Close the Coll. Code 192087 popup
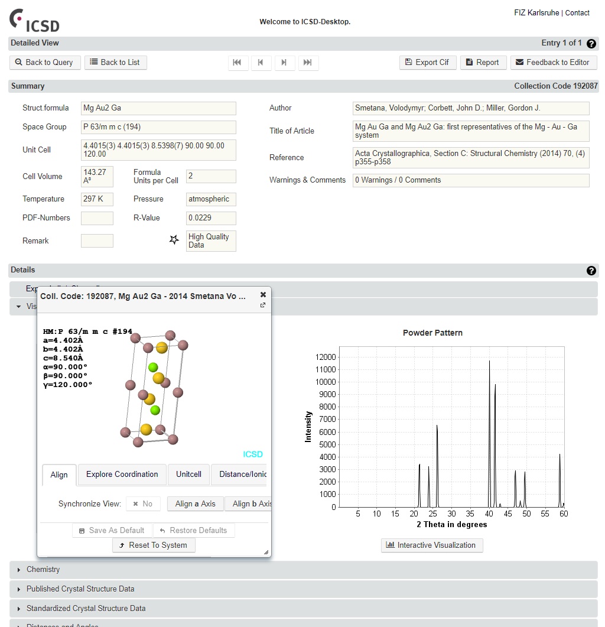Viewport: 605px width, 627px height. coord(263,295)
